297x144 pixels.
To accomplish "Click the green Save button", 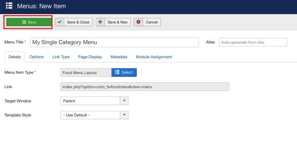I will (29, 22).
